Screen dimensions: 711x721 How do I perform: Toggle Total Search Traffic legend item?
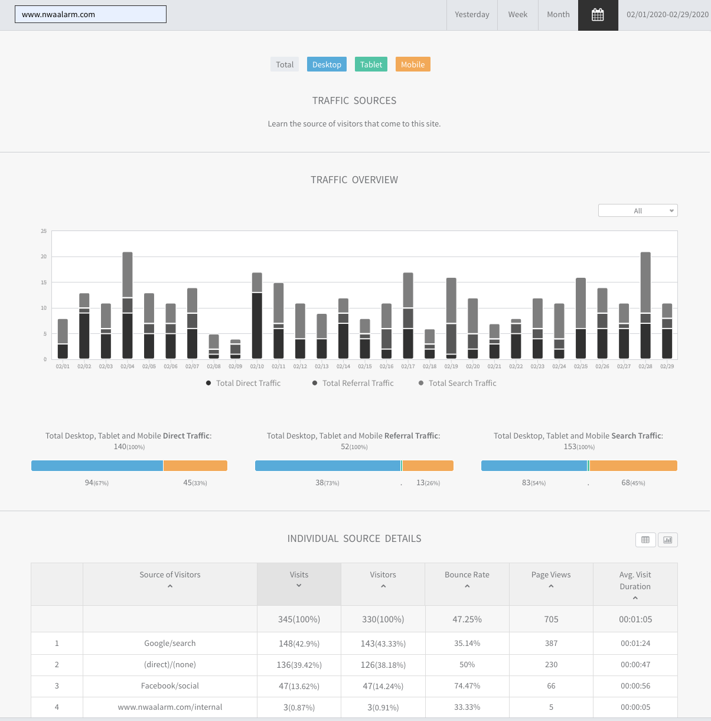click(x=458, y=383)
